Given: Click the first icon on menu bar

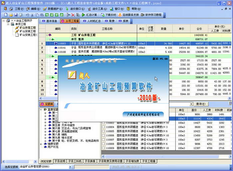Looking at the screenshot, I should 6,9.
